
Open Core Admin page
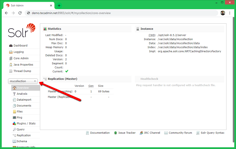(21, 58)
